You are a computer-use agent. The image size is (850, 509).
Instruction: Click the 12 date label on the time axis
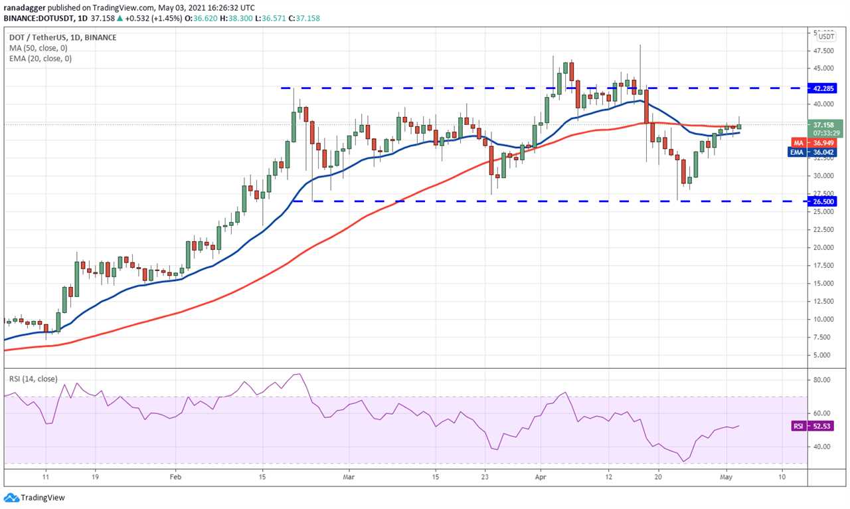tap(609, 477)
